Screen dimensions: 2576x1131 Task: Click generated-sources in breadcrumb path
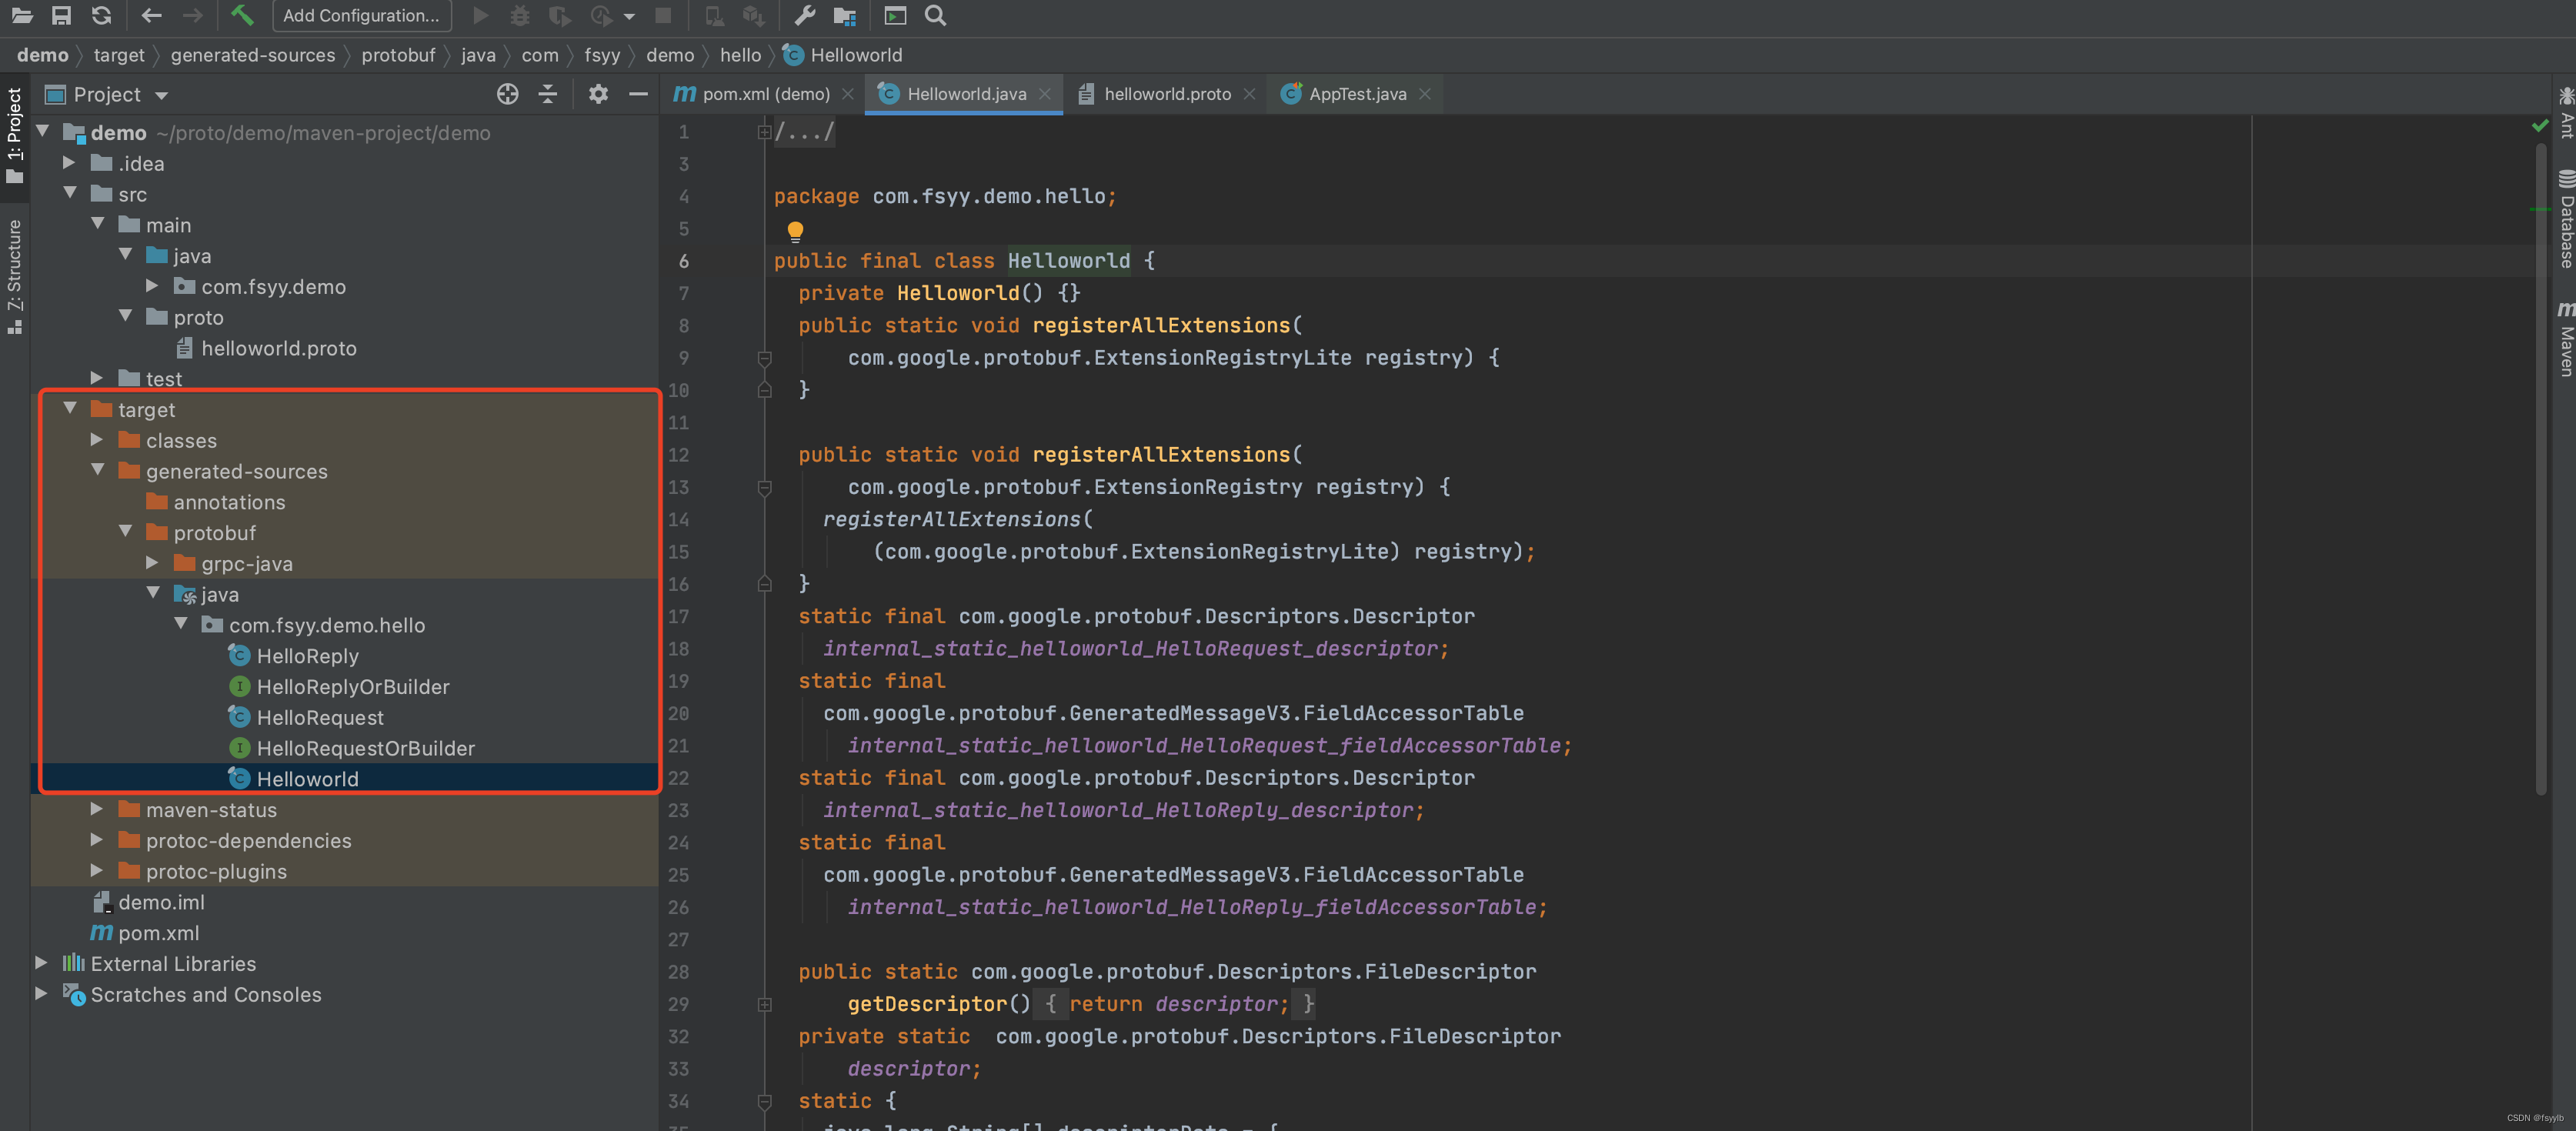click(x=253, y=55)
